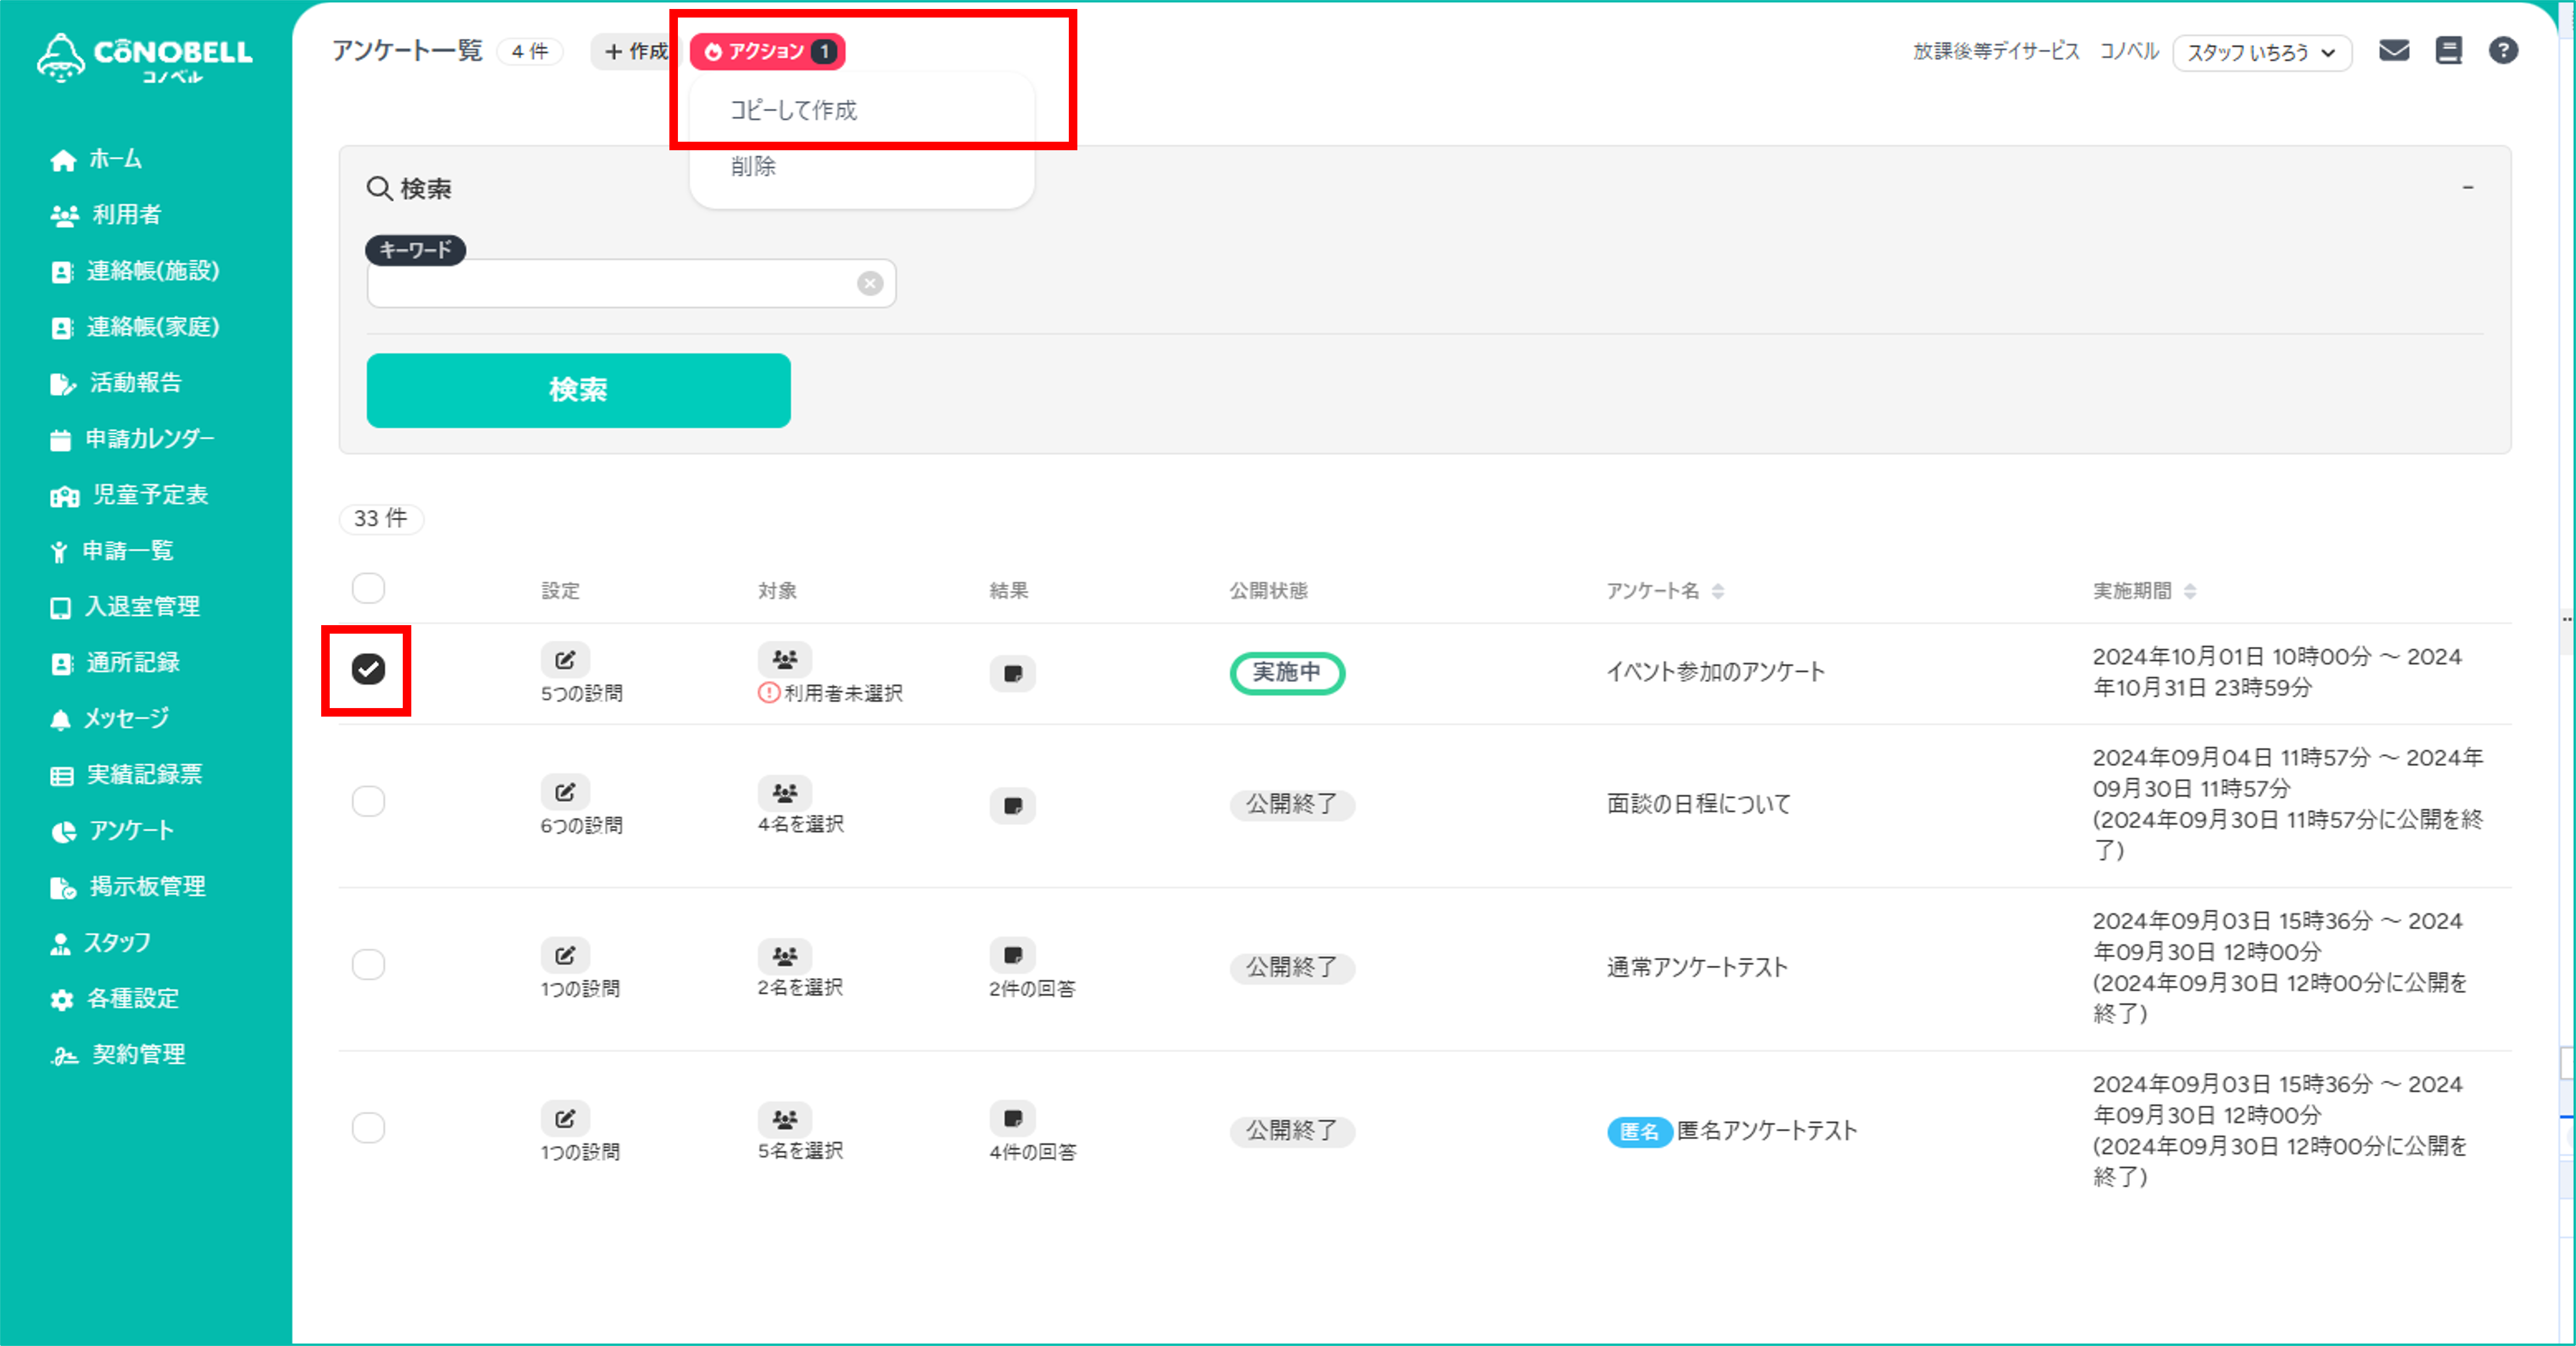Open 児童予定表 in sidebar
Screen dimensions: 2576x1346
click(x=129, y=495)
